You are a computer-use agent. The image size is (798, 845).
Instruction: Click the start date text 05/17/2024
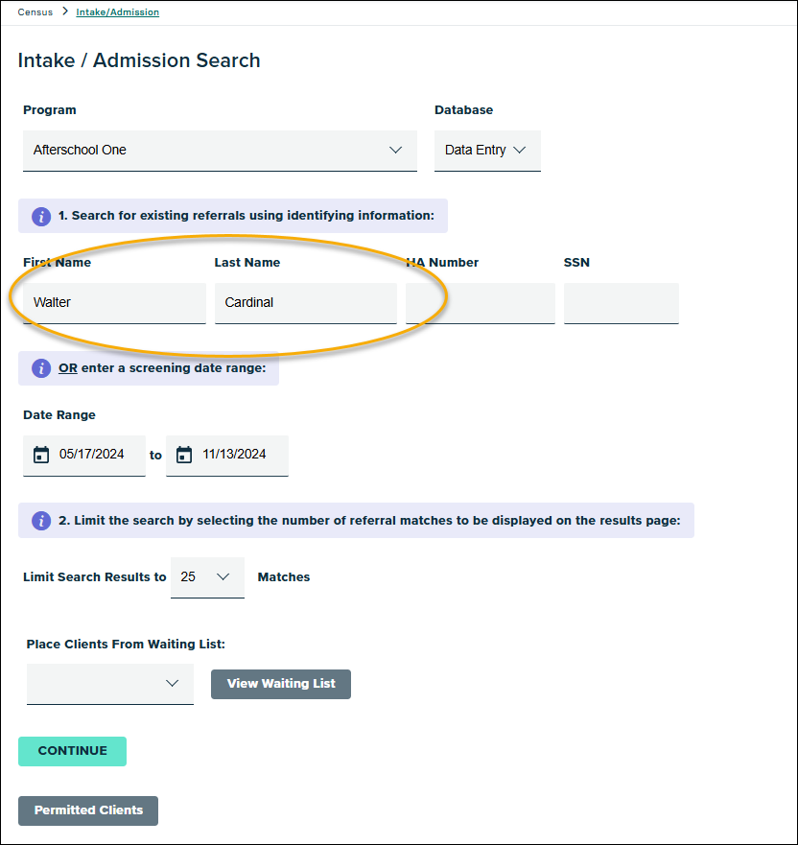tap(92, 455)
